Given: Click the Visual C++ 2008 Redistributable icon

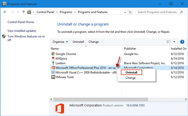Looking at the screenshot, I should (53, 72).
